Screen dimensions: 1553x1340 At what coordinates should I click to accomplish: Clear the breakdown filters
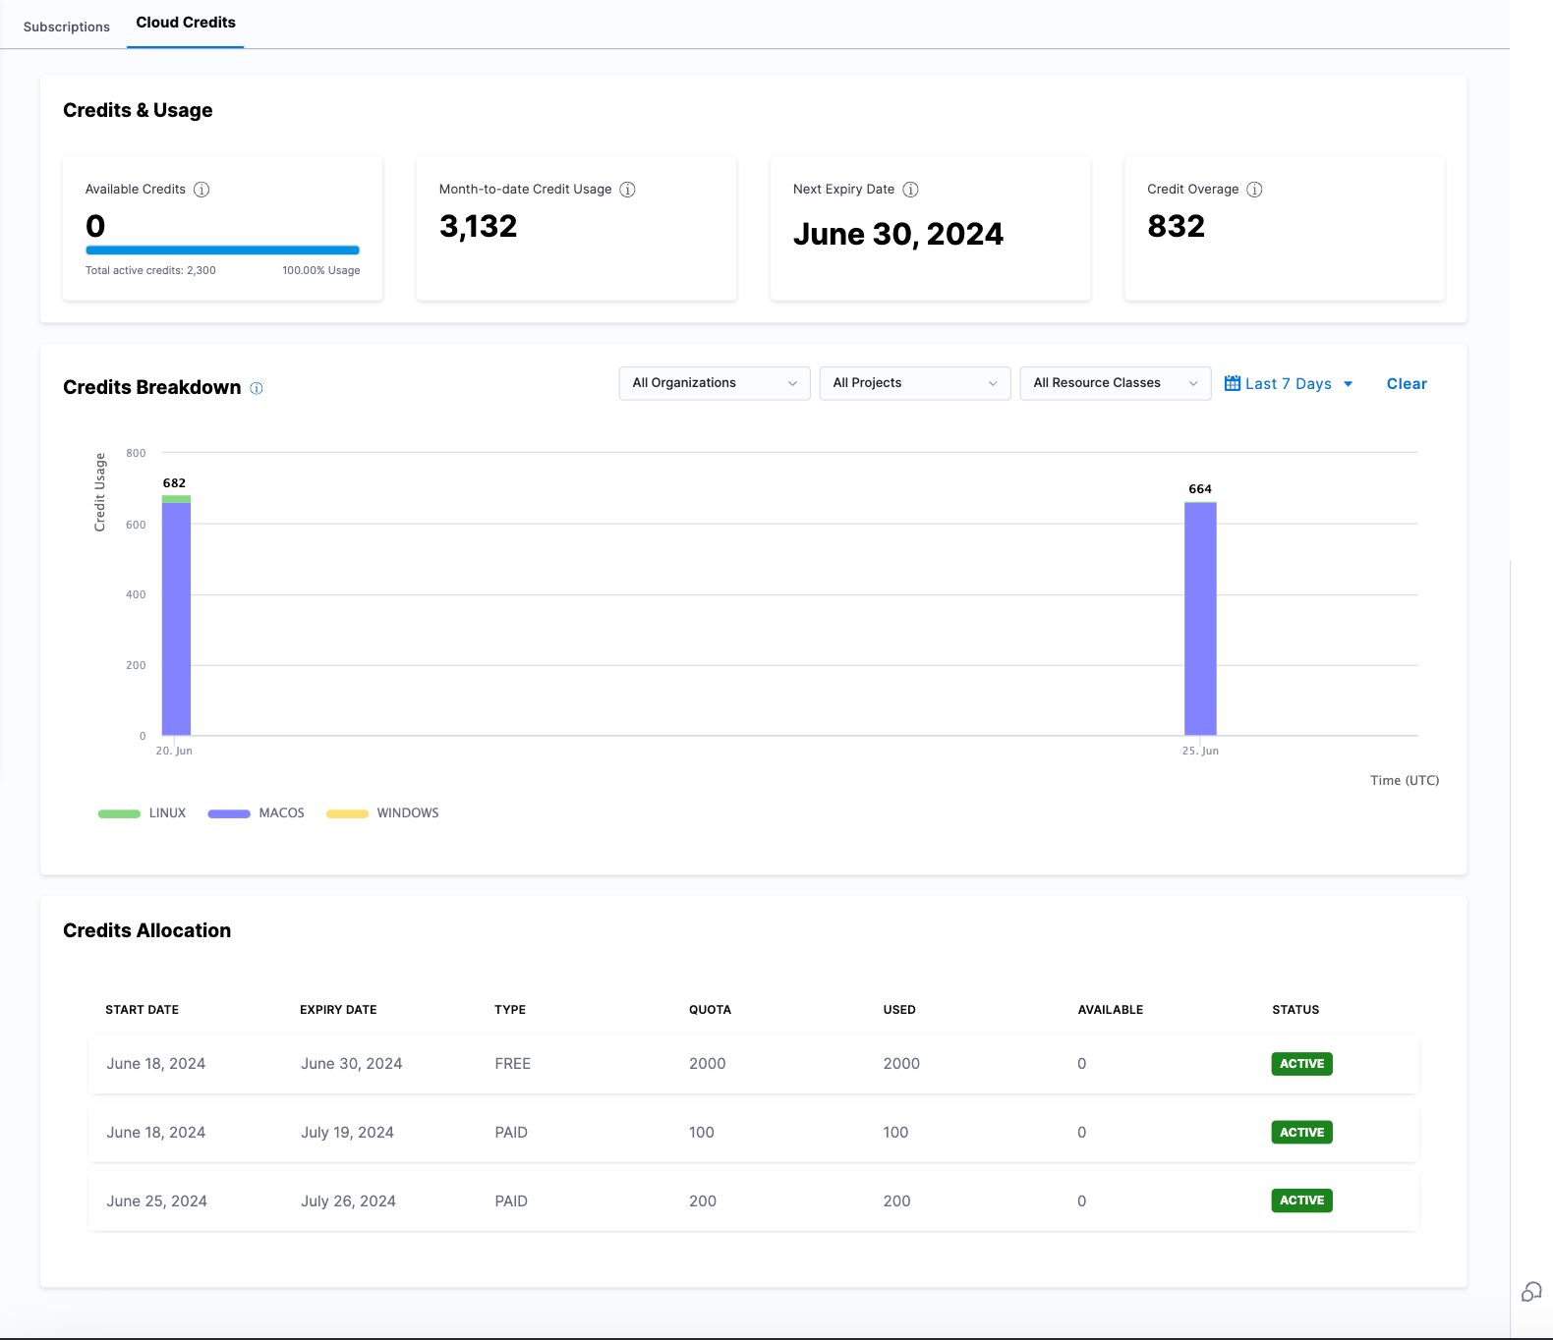[x=1407, y=384]
